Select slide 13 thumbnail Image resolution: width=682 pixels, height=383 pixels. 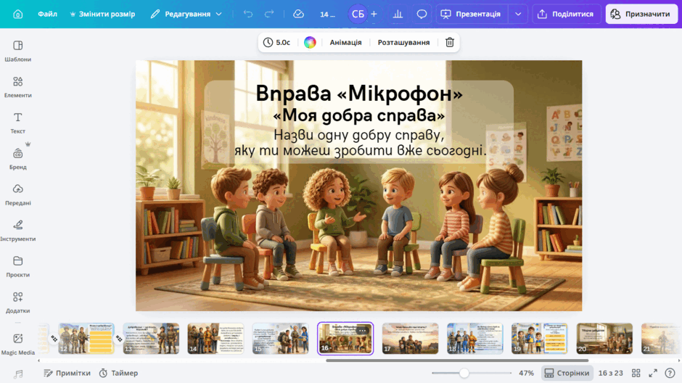click(151, 338)
